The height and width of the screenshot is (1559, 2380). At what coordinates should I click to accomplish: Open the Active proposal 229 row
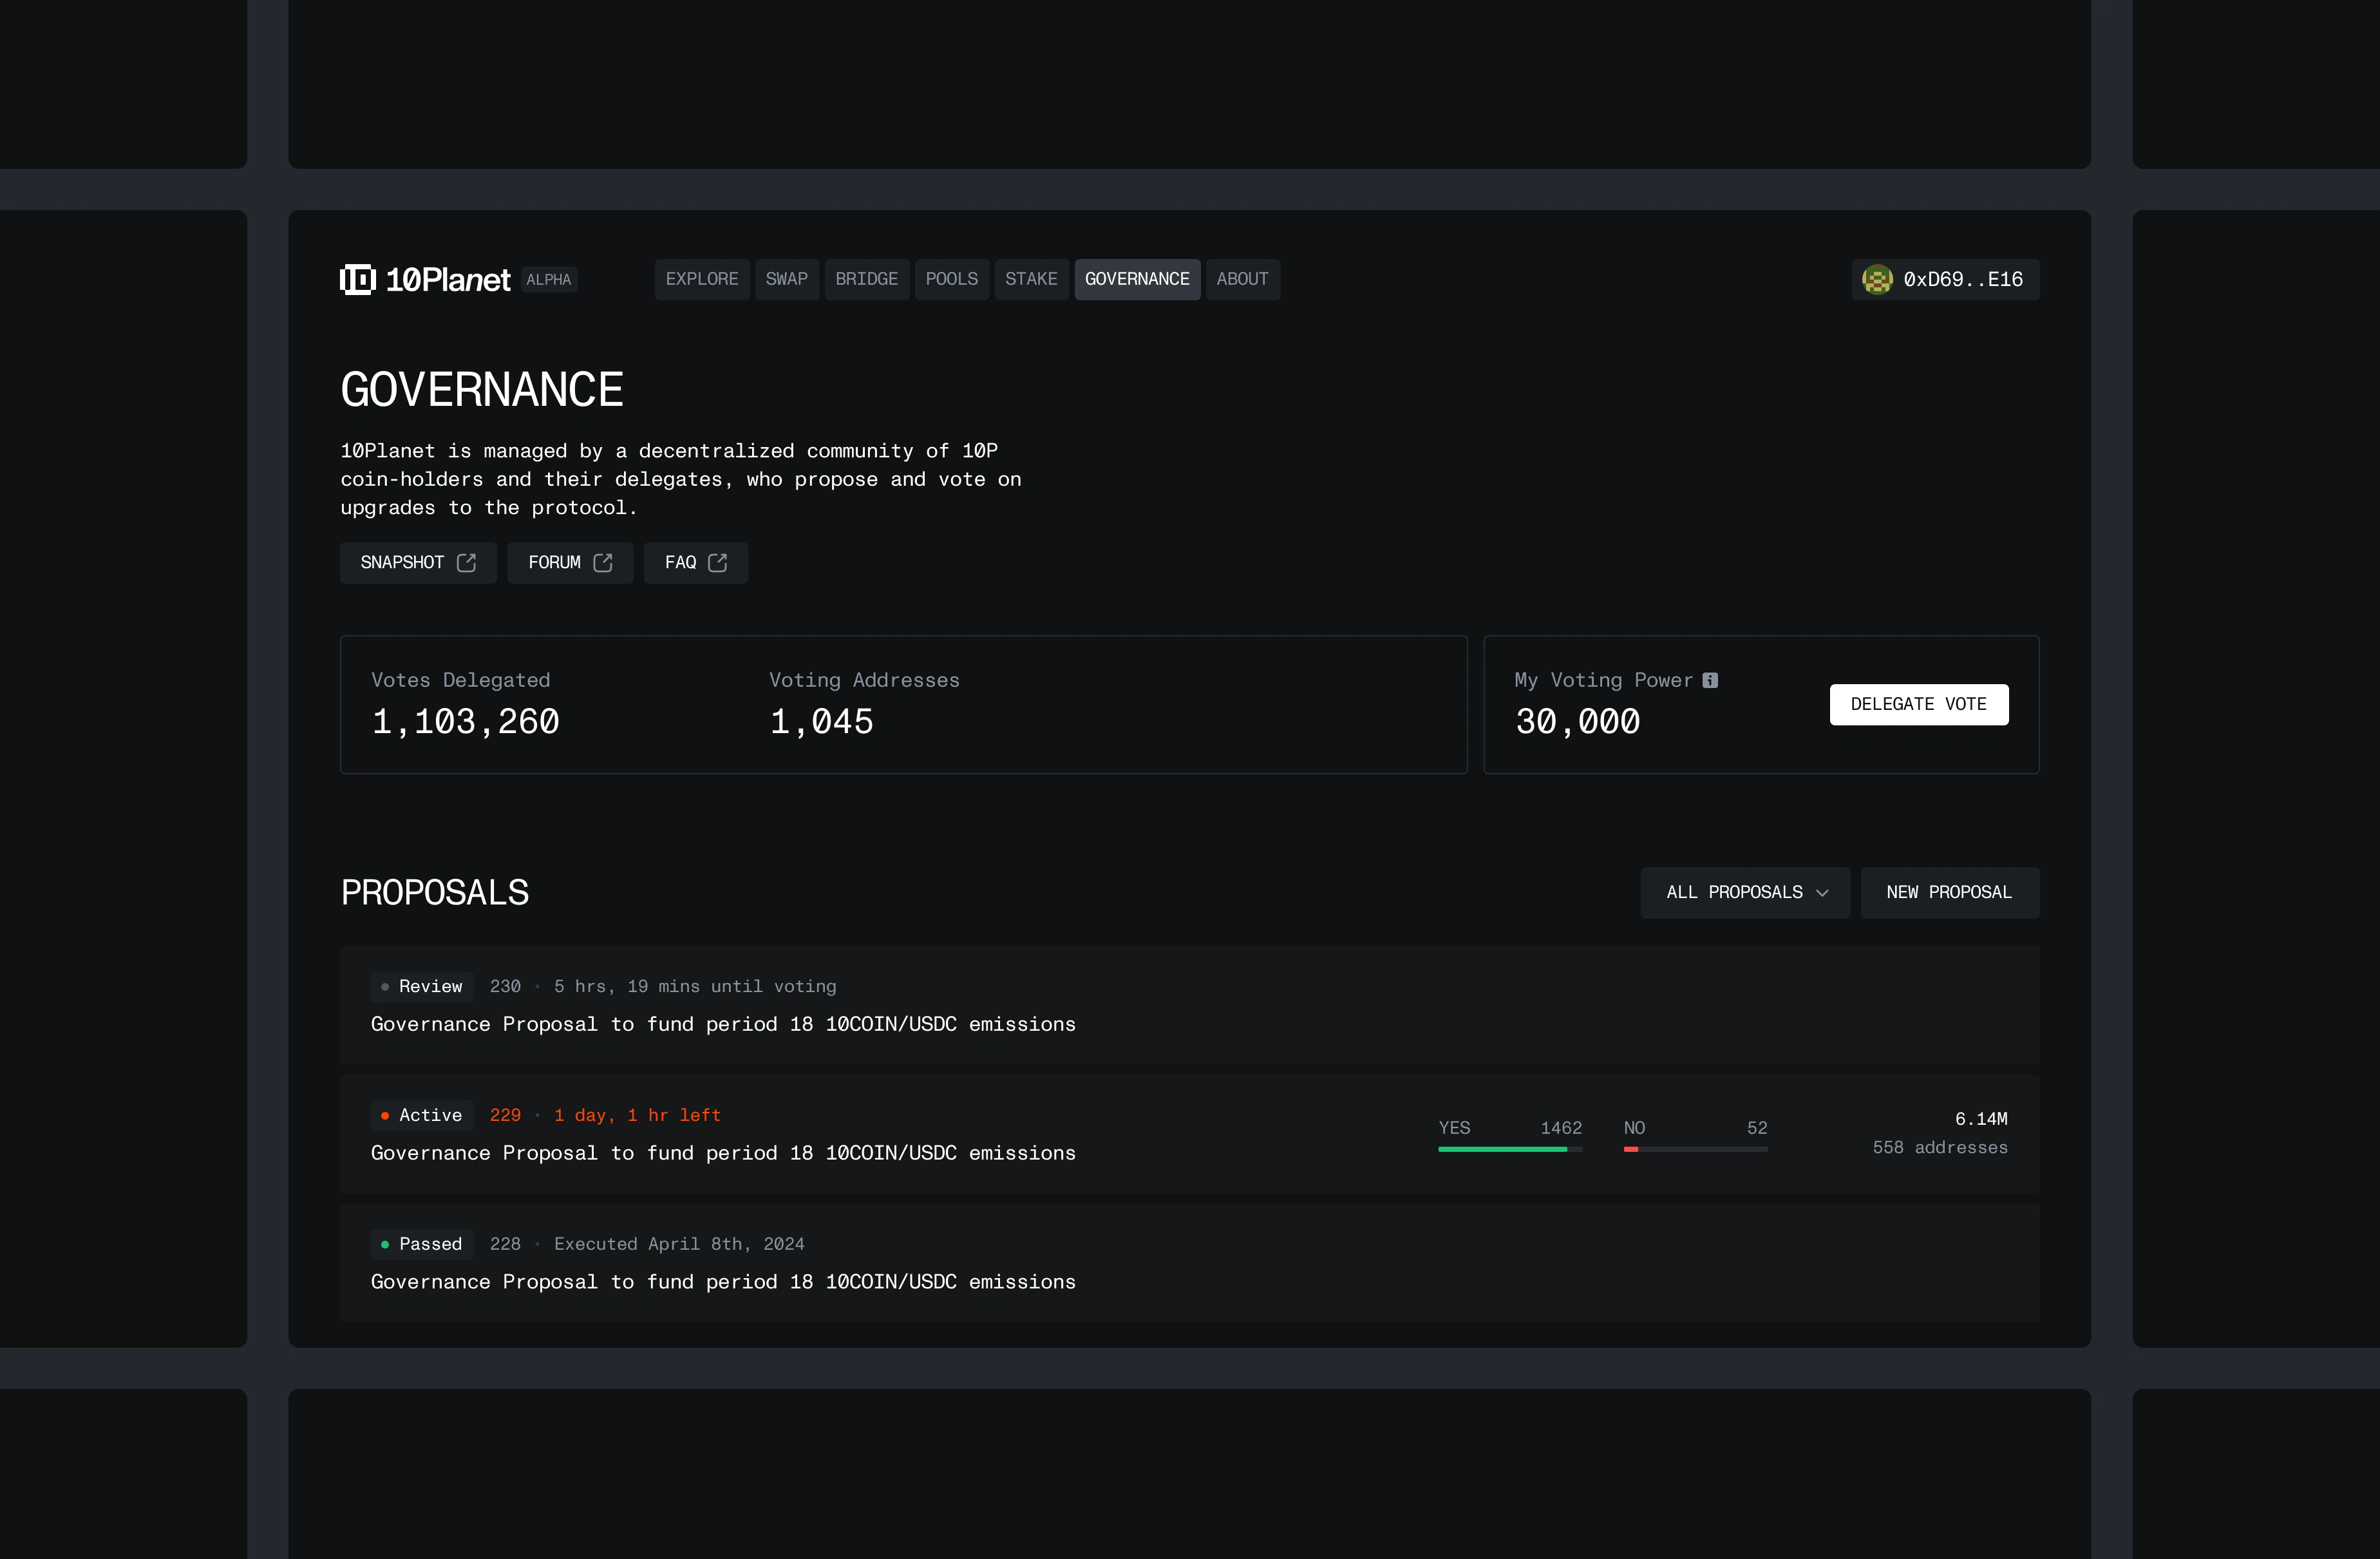(x=1189, y=1134)
